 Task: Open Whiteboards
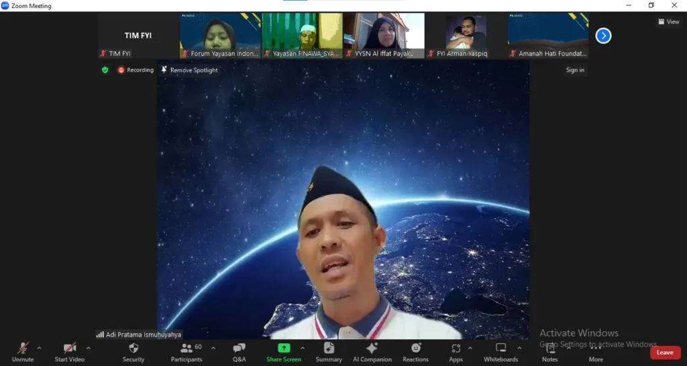pos(500,353)
